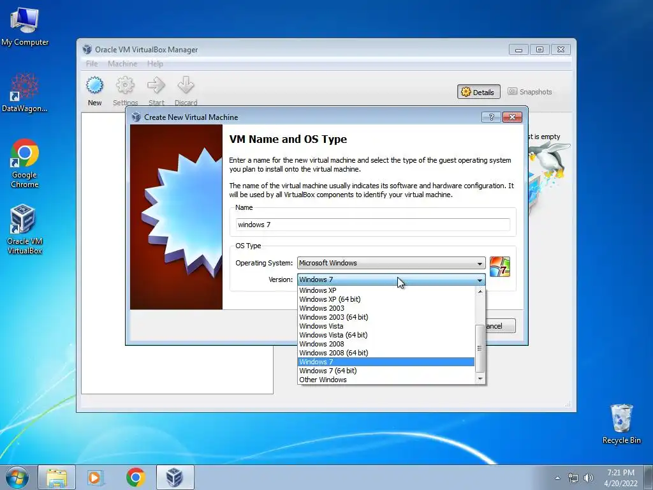
Task: Choose Windows 2003 (64 bit) option
Action: 386,317
